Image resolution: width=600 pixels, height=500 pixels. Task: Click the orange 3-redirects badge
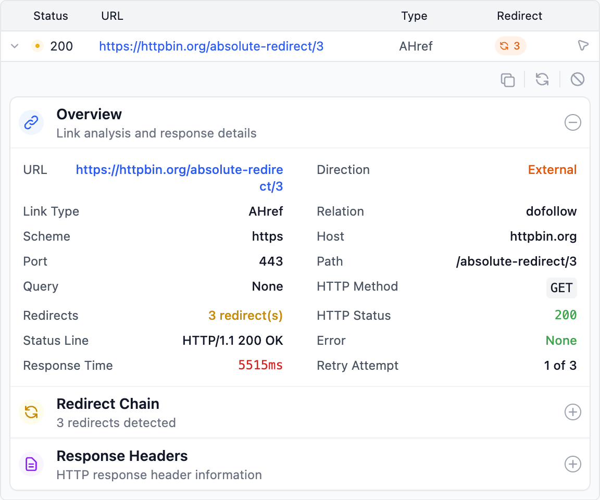coord(510,46)
